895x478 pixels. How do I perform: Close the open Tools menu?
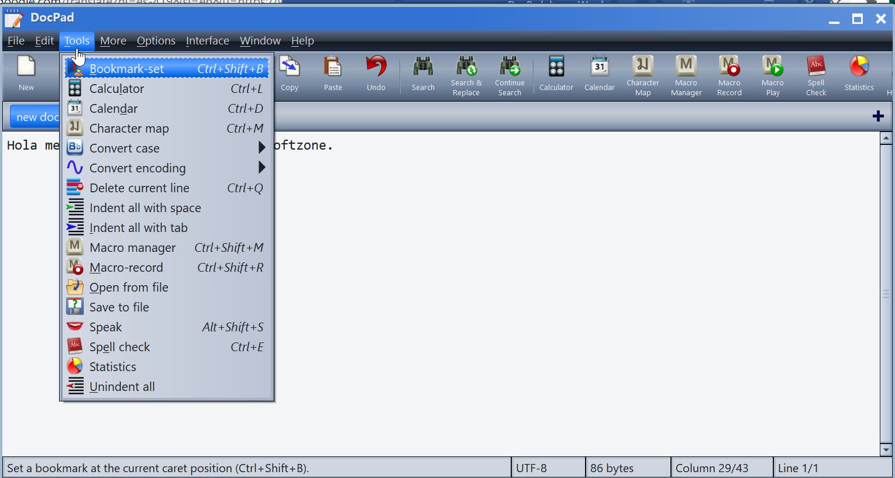tap(77, 41)
